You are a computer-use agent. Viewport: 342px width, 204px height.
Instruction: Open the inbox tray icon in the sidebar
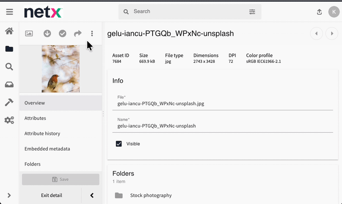[x=9, y=85]
